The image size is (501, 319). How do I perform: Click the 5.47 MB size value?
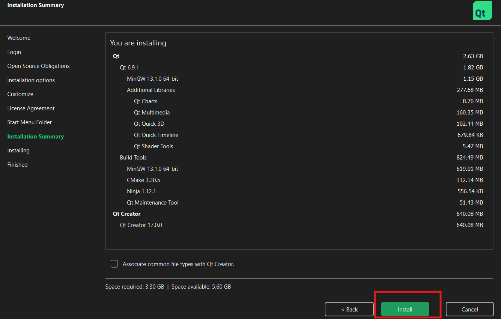[x=473, y=146]
